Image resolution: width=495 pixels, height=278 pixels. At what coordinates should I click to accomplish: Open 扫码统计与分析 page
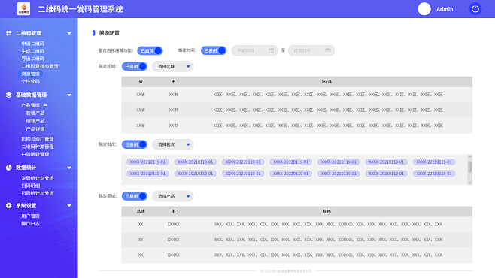click(x=38, y=193)
